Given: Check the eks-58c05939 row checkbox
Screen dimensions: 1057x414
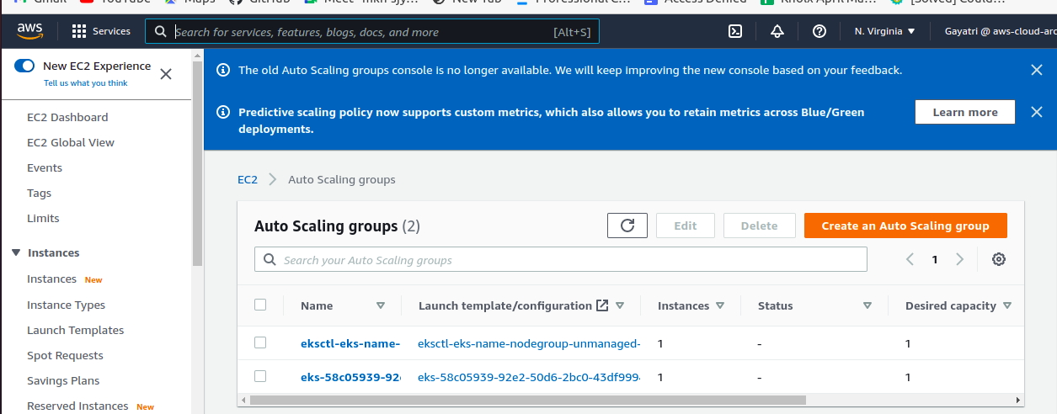Looking at the screenshot, I should click(260, 376).
